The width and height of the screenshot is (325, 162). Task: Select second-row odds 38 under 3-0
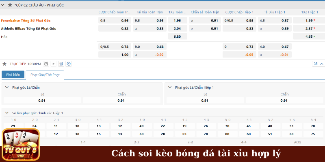click(78, 134)
